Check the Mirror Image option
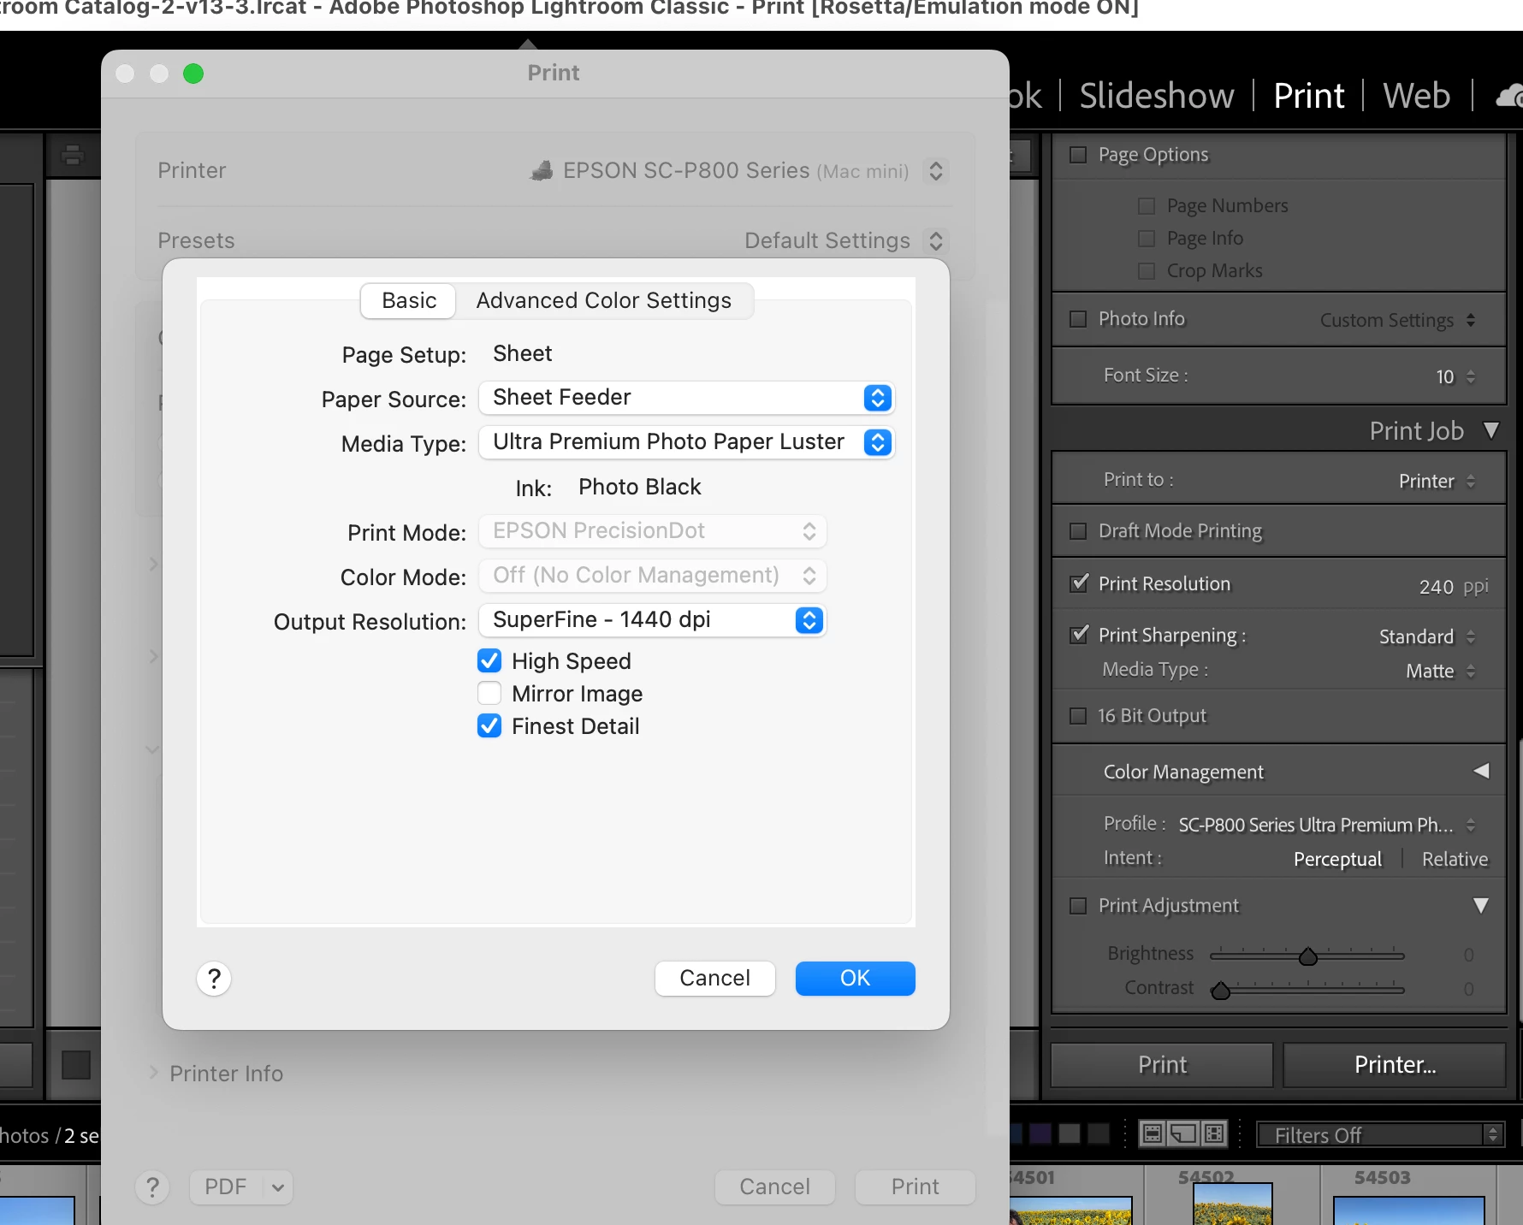The height and width of the screenshot is (1225, 1523). 489,693
